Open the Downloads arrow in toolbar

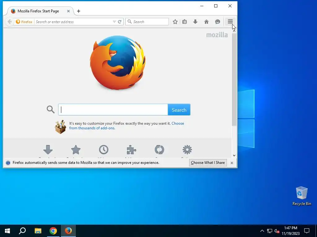(195, 22)
